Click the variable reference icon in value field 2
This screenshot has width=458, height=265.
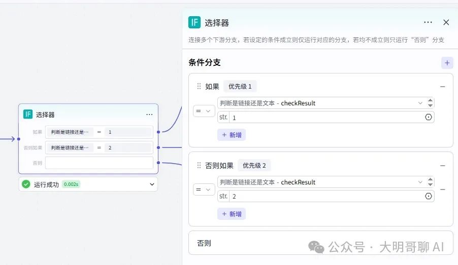428,196
